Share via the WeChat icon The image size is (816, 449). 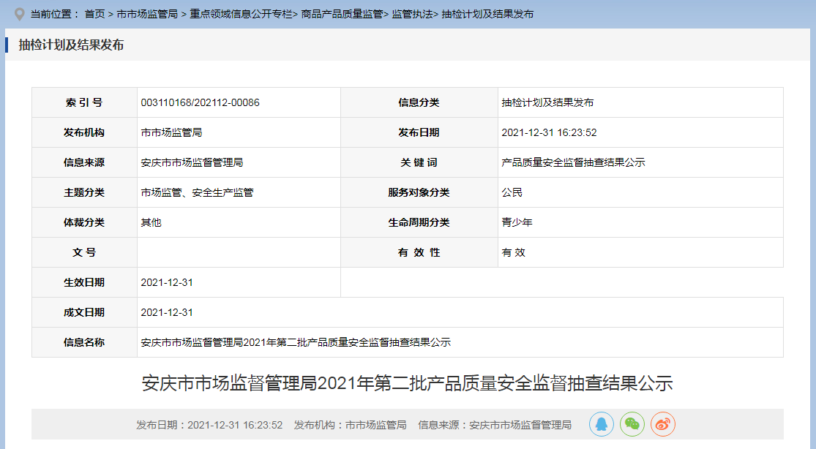click(632, 424)
